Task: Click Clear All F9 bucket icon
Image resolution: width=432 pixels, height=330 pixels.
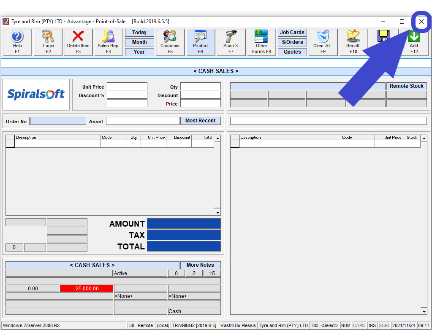Action: (323, 42)
